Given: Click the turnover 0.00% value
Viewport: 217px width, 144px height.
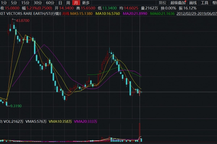Looking at the screenshot, I should pyautogui.click(x=170, y=8).
